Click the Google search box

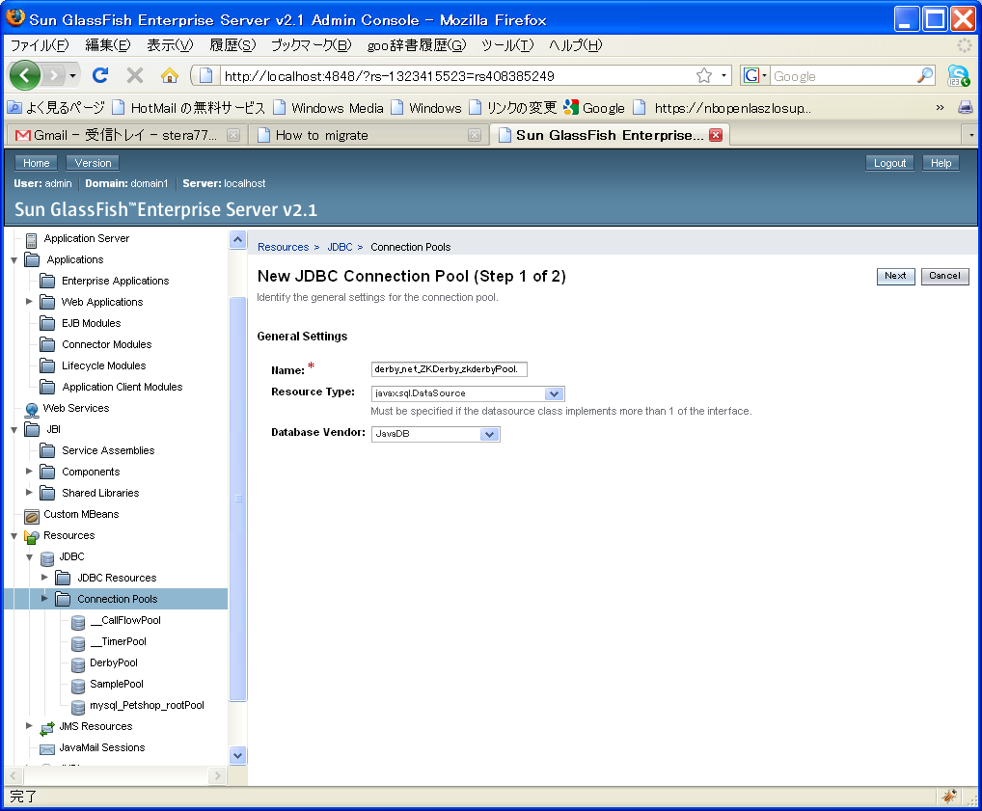click(842, 76)
